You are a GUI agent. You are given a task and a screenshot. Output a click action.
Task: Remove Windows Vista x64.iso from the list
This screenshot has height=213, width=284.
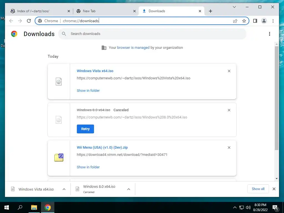pos(229,71)
